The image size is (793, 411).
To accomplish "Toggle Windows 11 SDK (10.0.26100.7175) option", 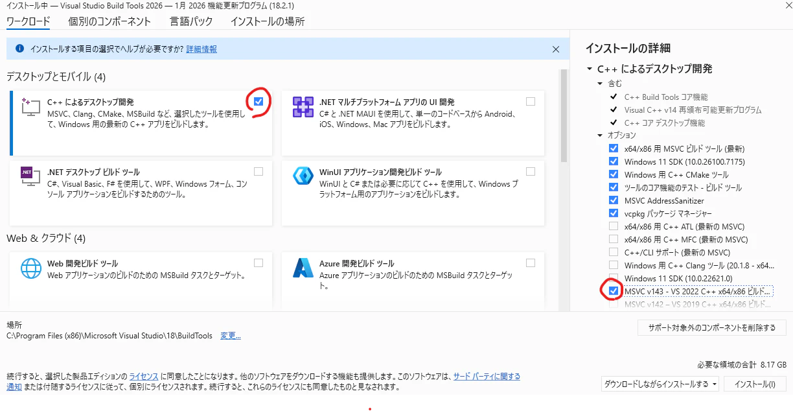I will tap(614, 161).
